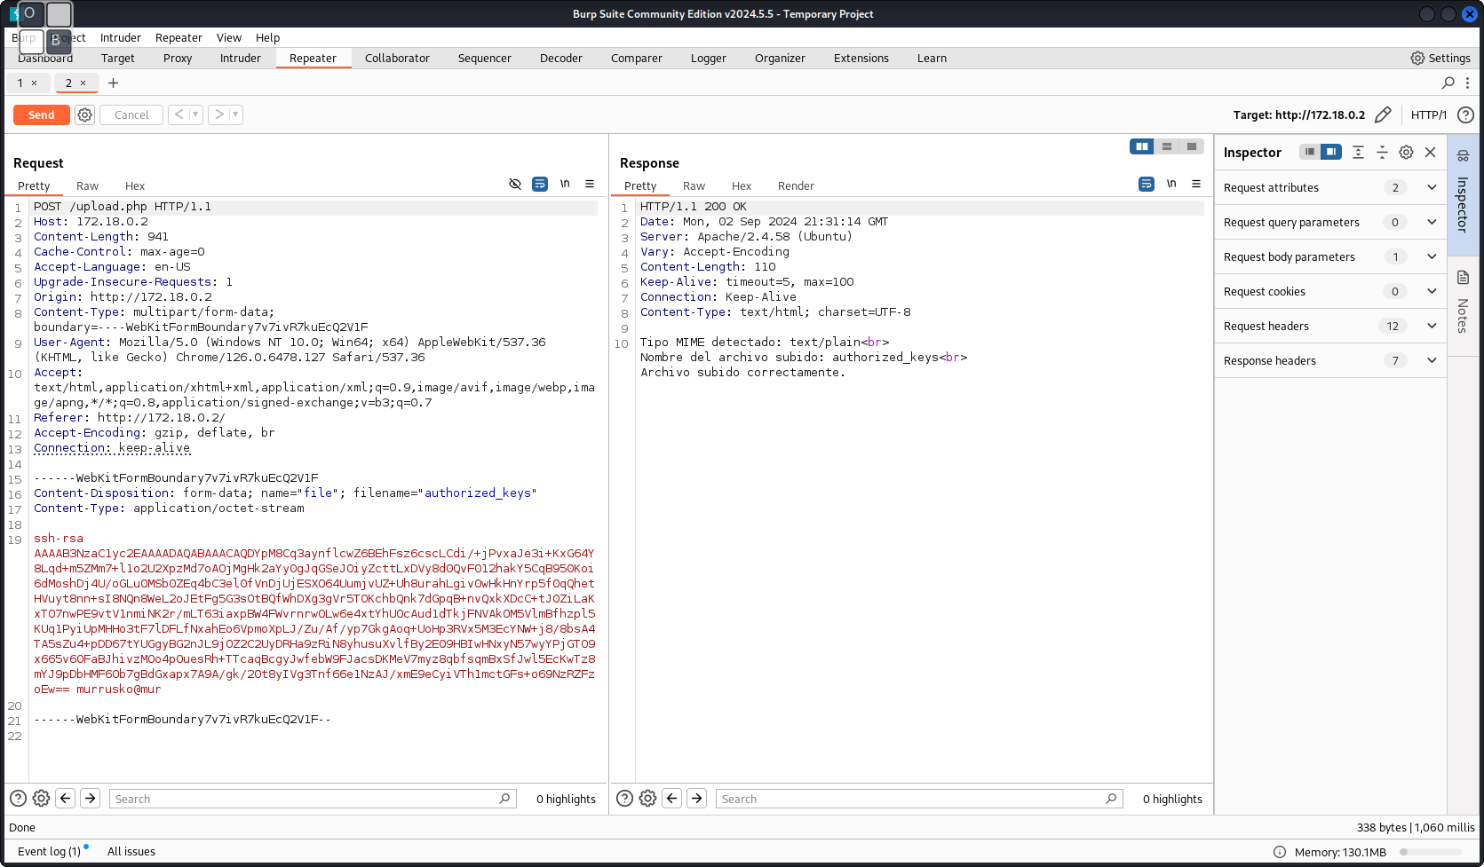Image resolution: width=1484 pixels, height=867 pixels.
Task: Go to next match in Request search
Action: coord(91,798)
